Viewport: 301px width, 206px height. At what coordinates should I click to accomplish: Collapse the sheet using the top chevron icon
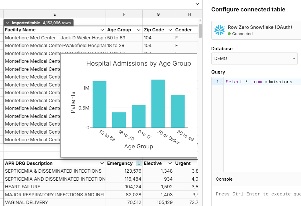(197, 4)
